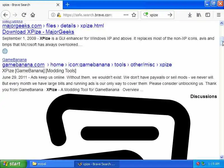Open the downloads panel
The height and width of the screenshot is (168, 224).
tap(190, 15)
